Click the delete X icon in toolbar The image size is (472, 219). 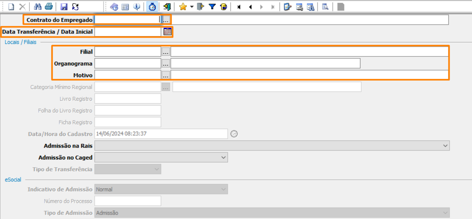pos(22,7)
